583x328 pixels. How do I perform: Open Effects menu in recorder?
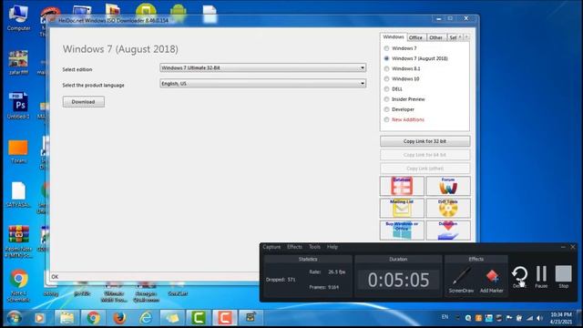pos(294,247)
